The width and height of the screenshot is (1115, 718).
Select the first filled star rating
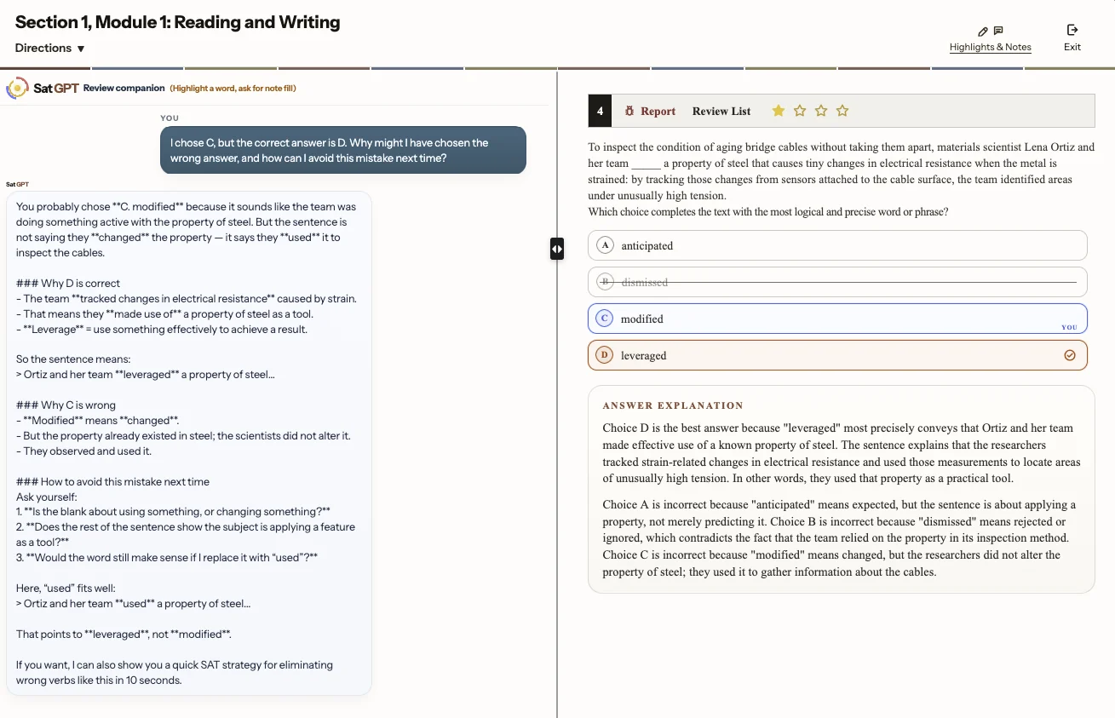[779, 111]
